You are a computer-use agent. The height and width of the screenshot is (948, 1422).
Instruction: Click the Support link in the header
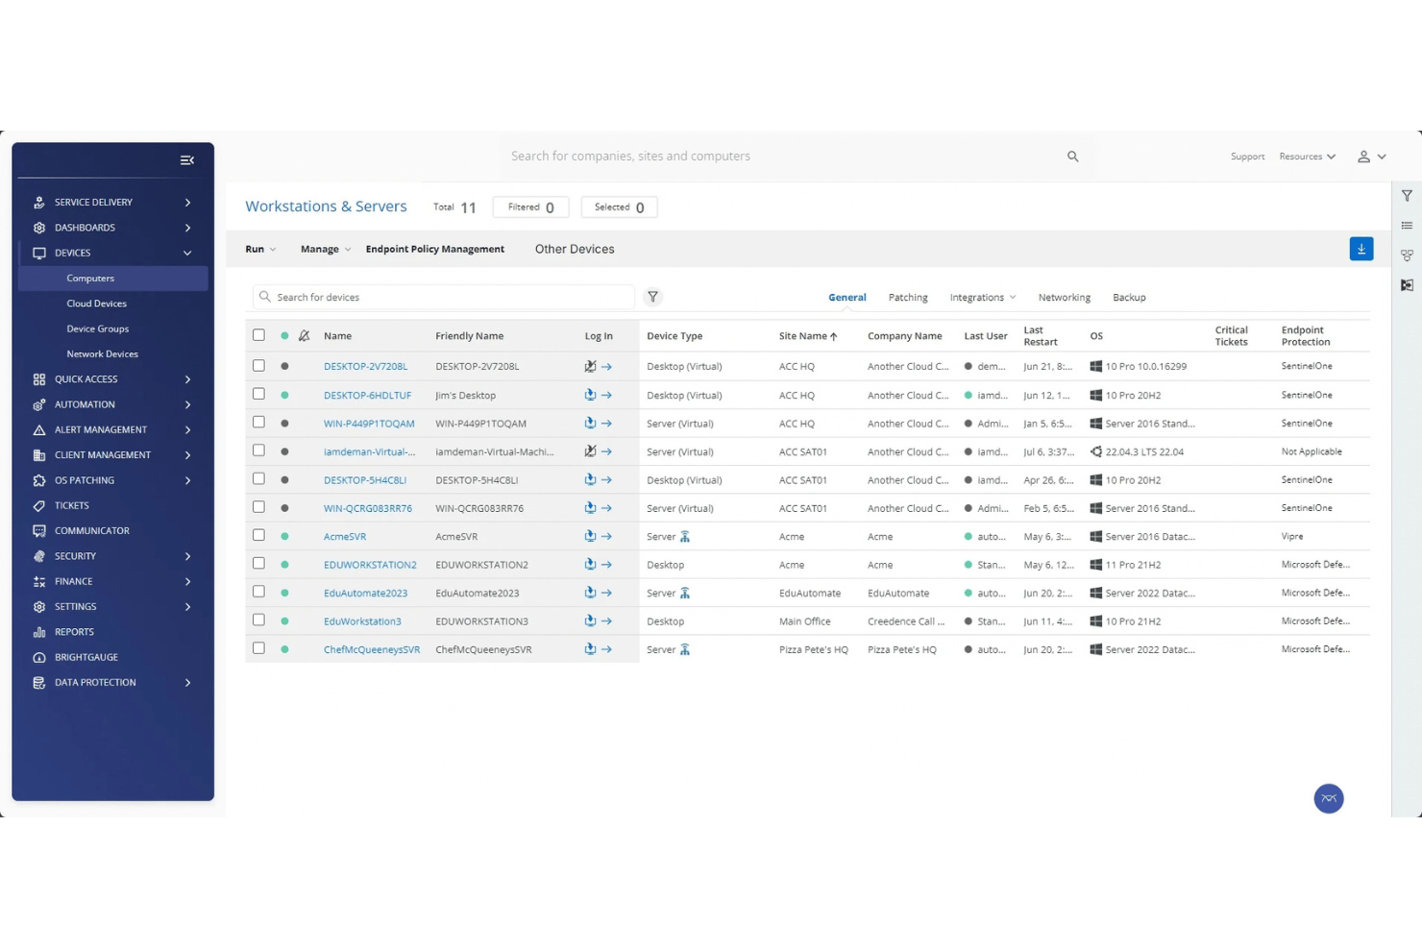click(1247, 157)
